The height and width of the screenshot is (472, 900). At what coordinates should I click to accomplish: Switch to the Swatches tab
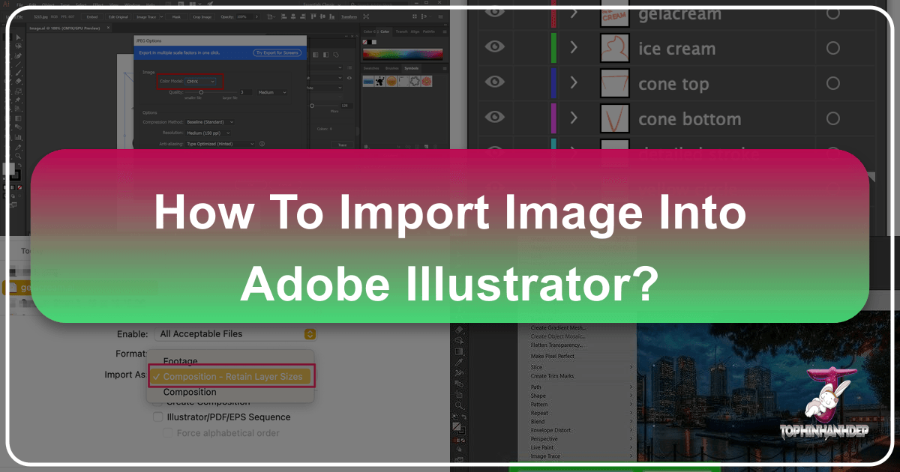[371, 67]
